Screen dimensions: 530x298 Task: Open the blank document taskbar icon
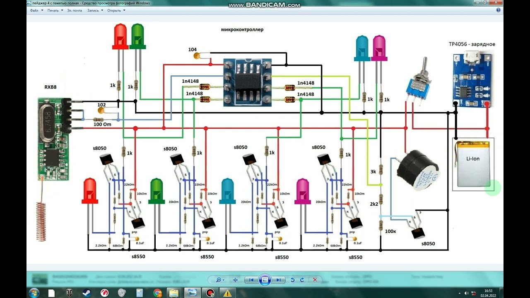51,293
